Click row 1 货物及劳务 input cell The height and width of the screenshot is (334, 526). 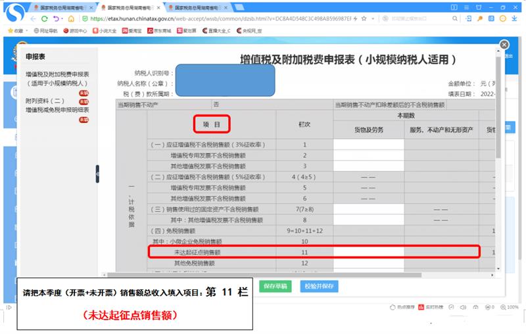[368, 144]
